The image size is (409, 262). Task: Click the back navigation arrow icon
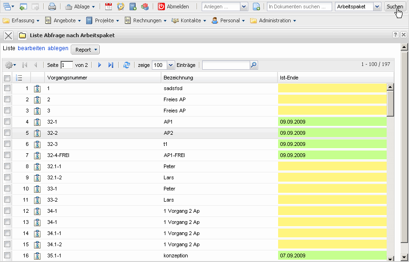click(x=23, y=7)
